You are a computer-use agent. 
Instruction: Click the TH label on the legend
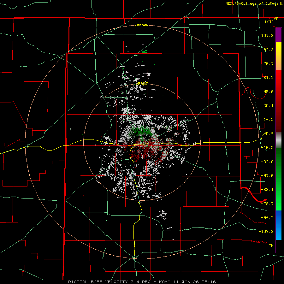click(x=271, y=246)
